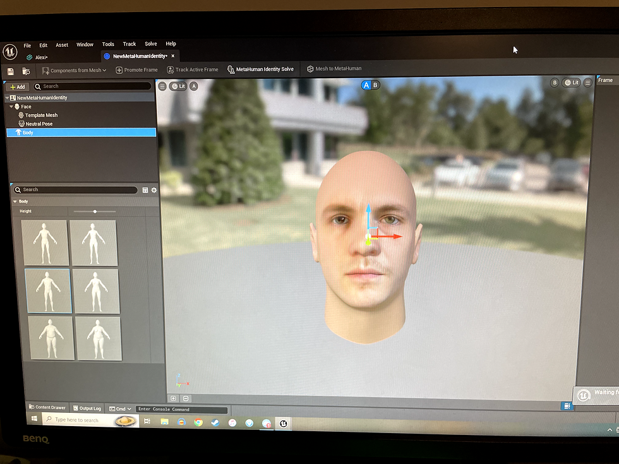Screen dimensions: 619x464
Task: Open the details panel settings gear
Action: [x=154, y=190]
